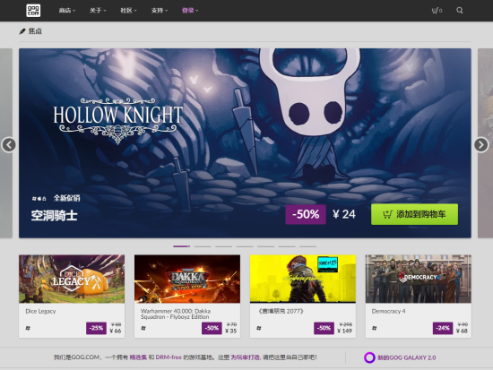Expand the 社区 community menu
Screen dimensions: 493x370
128,11
